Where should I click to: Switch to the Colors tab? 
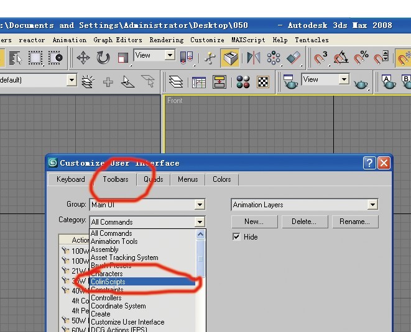pyautogui.click(x=222, y=179)
